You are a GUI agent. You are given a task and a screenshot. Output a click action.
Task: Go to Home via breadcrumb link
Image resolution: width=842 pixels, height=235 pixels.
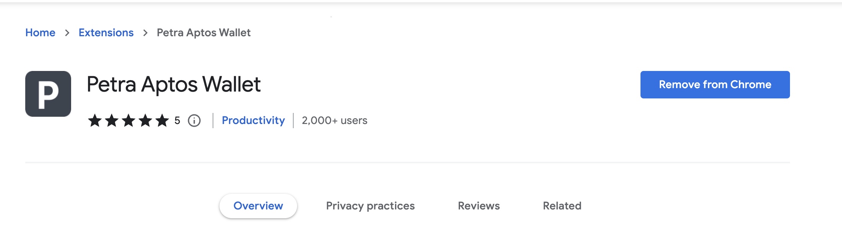(40, 33)
